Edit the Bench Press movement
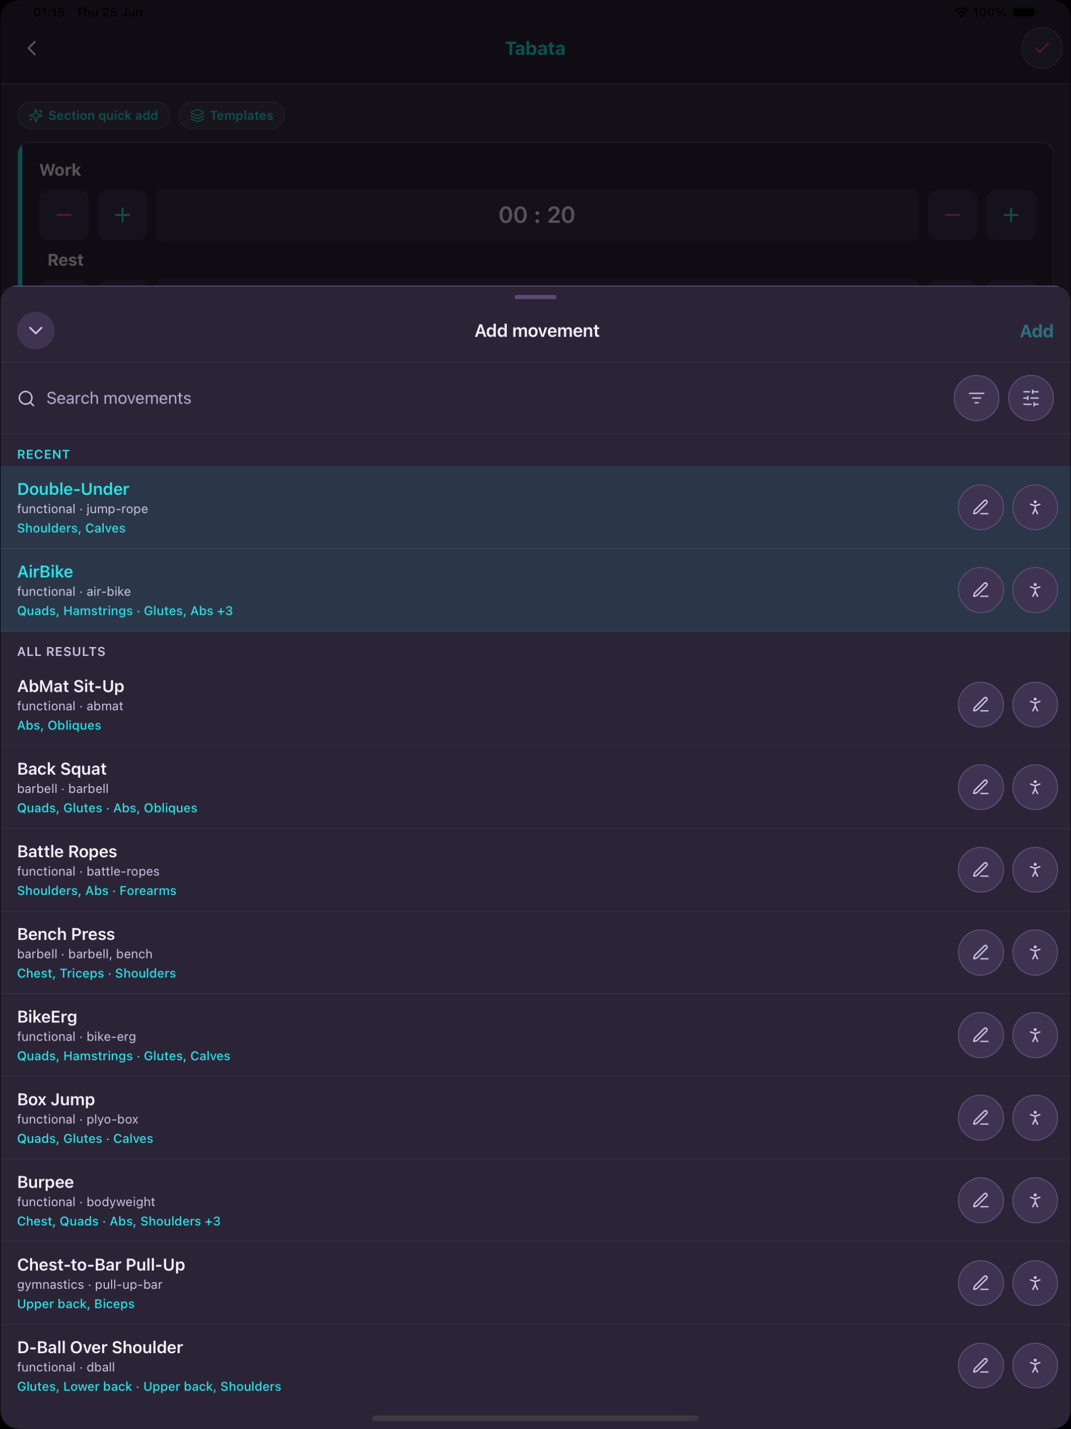The image size is (1071, 1429). (981, 953)
